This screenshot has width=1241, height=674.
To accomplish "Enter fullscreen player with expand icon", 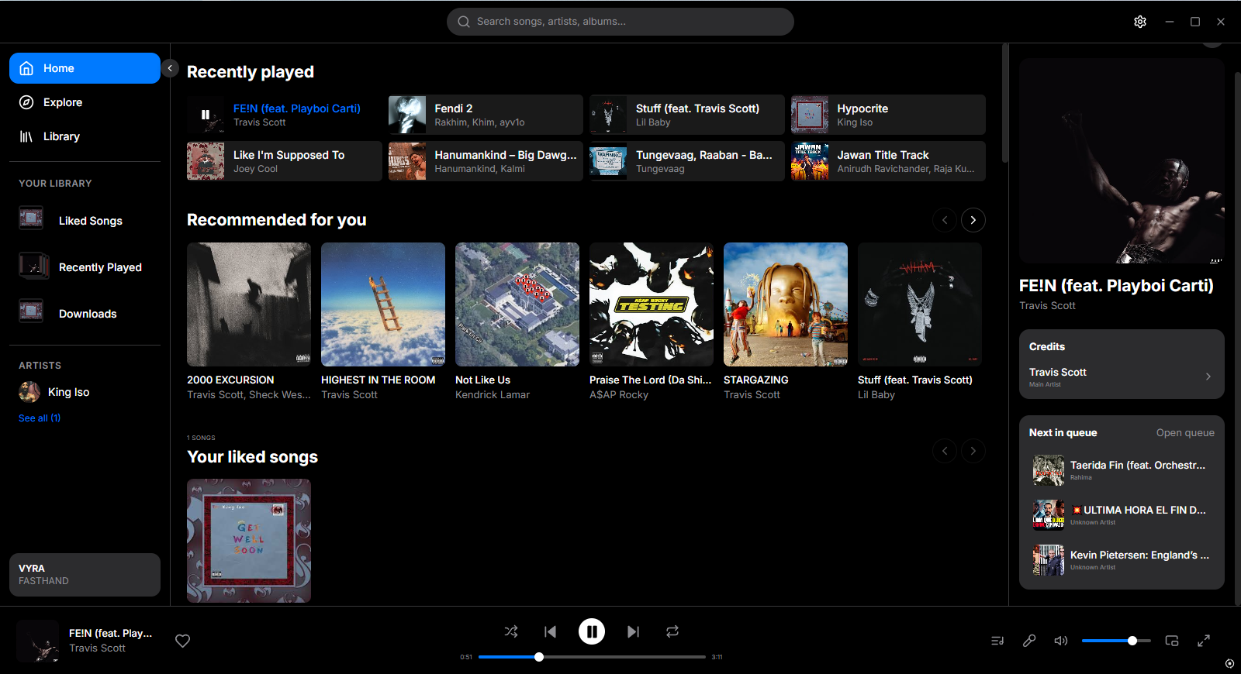I will tap(1204, 641).
